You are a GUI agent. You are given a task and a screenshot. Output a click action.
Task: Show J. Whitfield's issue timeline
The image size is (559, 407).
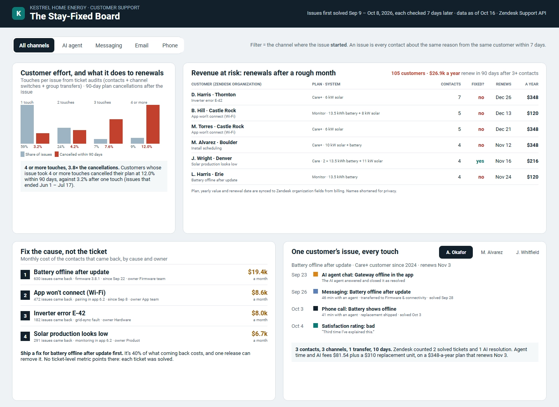click(x=527, y=252)
